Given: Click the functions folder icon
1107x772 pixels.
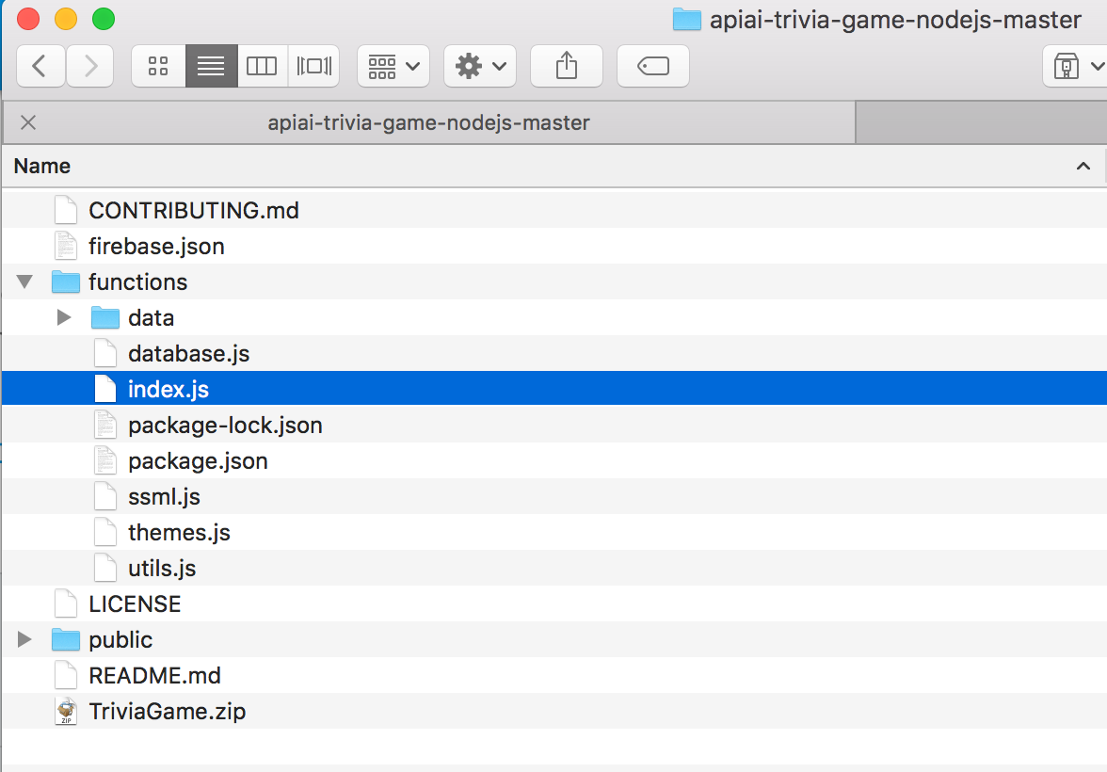Looking at the screenshot, I should [66, 281].
